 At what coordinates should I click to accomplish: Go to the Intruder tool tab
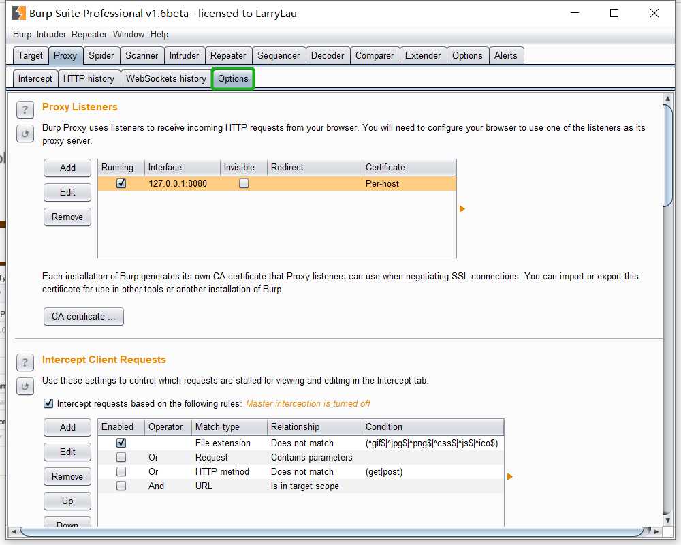pos(184,56)
